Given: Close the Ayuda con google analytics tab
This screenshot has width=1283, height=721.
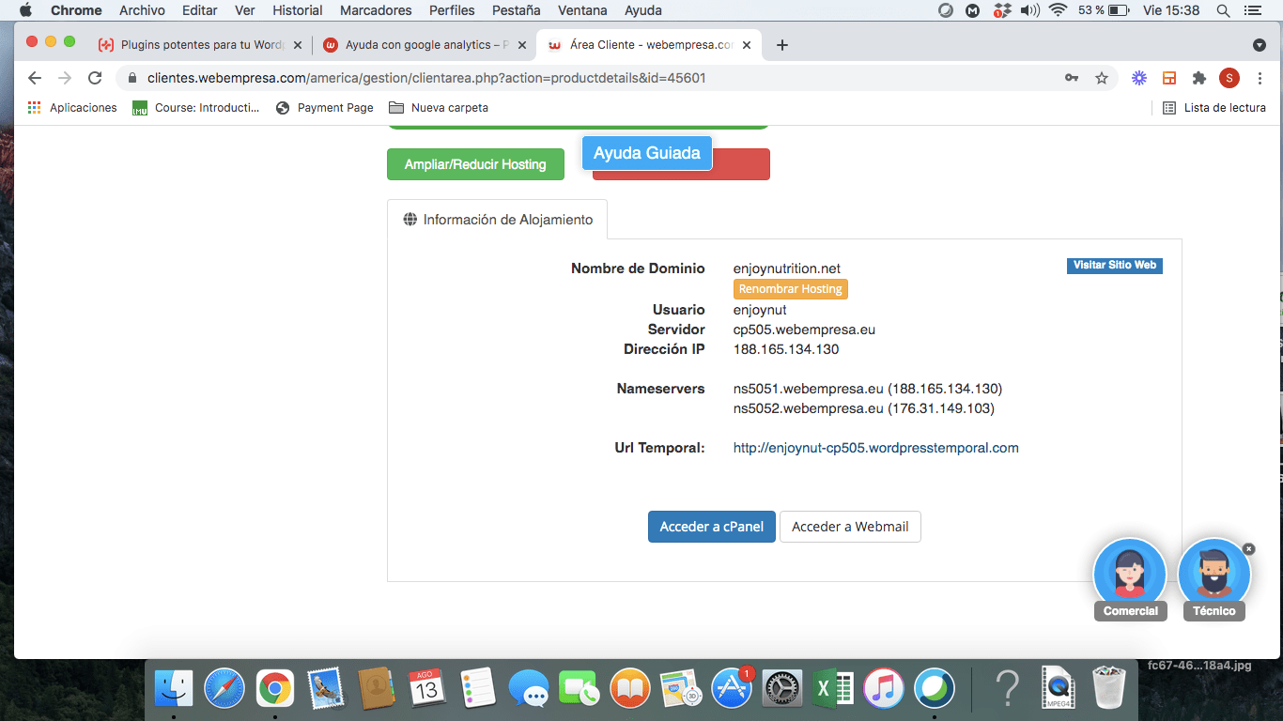Looking at the screenshot, I should coord(521,45).
